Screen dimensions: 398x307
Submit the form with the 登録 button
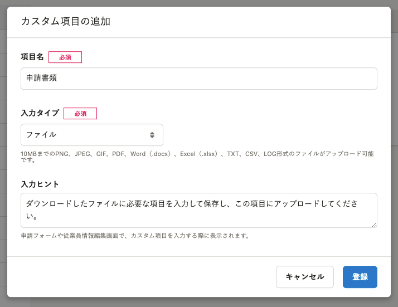pyautogui.click(x=360, y=277)
